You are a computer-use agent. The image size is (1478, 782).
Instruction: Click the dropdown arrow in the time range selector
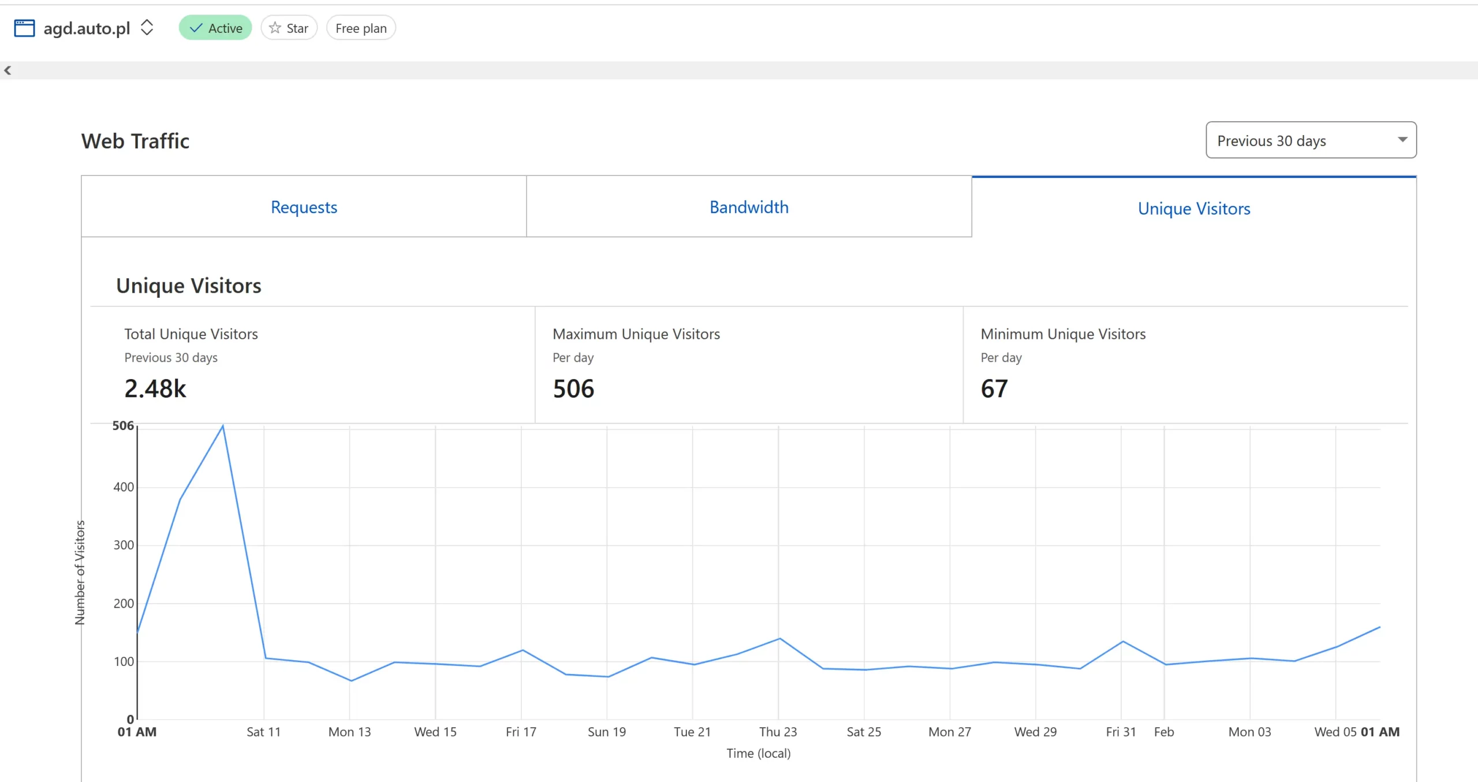coord(1402,140)
